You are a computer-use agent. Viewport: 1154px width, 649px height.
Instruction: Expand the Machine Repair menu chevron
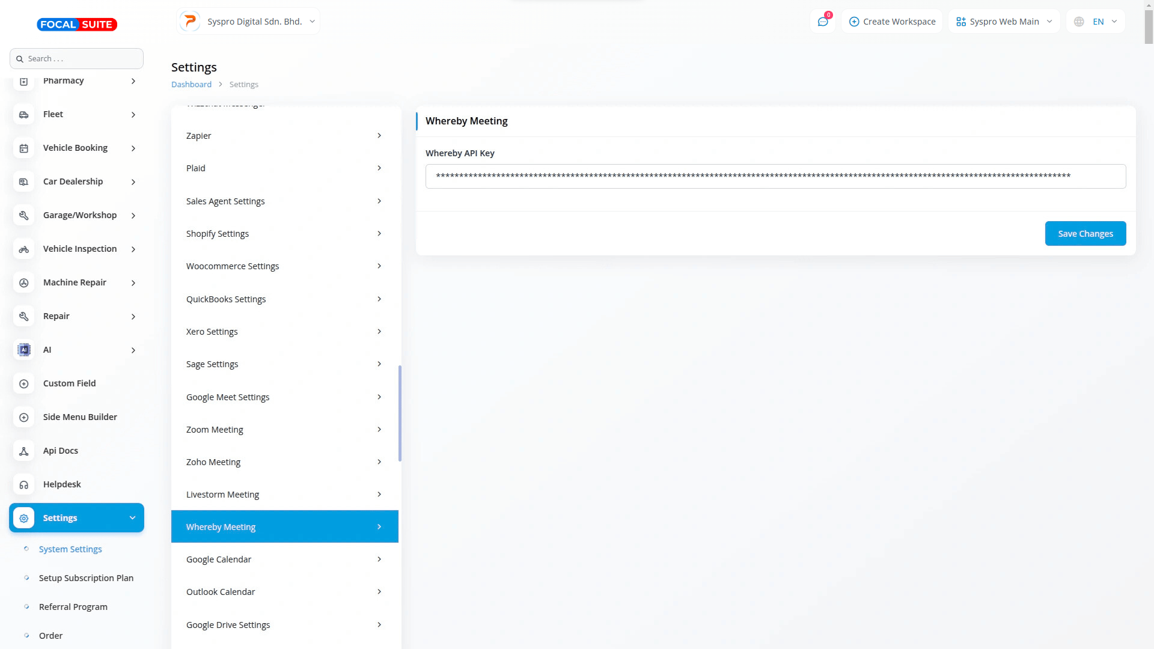pos(133,282)
